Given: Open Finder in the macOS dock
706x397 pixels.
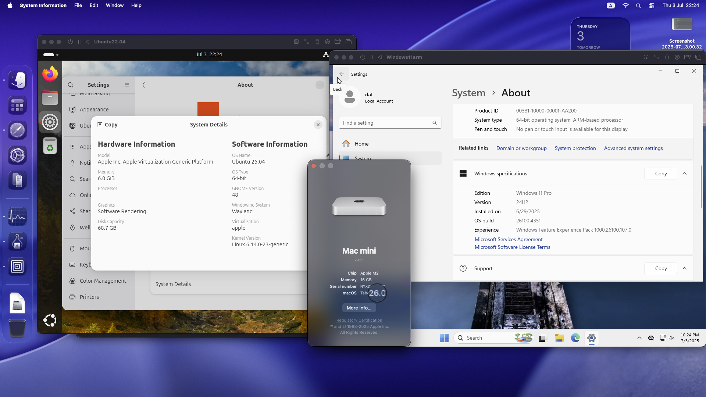Looking at the screenshot, I should point(17,80).
